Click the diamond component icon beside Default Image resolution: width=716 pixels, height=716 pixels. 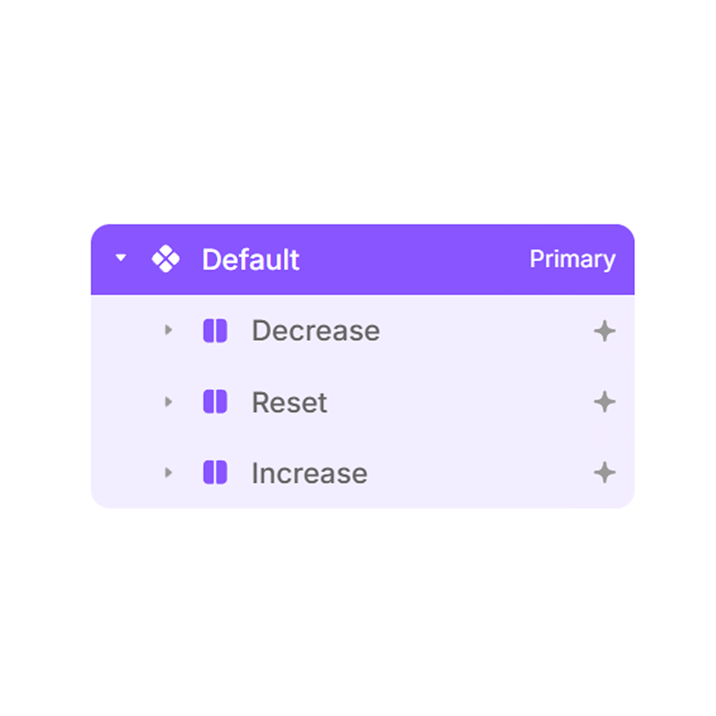click(x=165, y=259)
